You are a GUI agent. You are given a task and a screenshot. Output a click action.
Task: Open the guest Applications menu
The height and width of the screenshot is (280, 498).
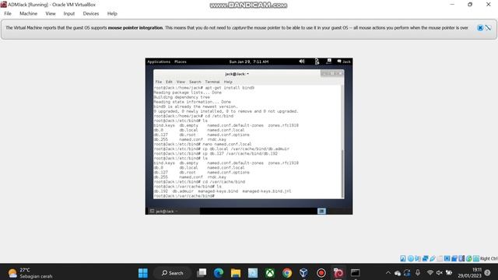click(x=159, y=61)
